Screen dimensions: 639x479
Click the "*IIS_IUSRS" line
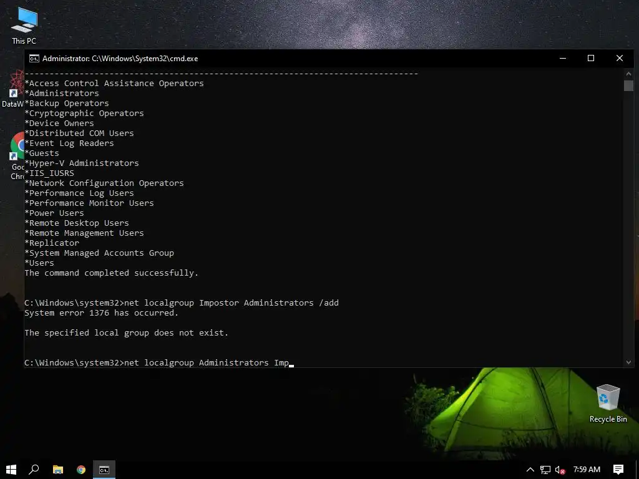click(49, 173)
